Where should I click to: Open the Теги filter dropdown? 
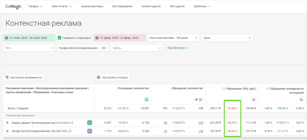(x=29, y=48)
